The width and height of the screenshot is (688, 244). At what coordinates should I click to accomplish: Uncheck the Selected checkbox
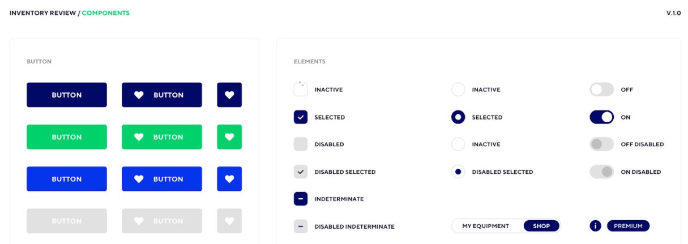coord(301,117)
